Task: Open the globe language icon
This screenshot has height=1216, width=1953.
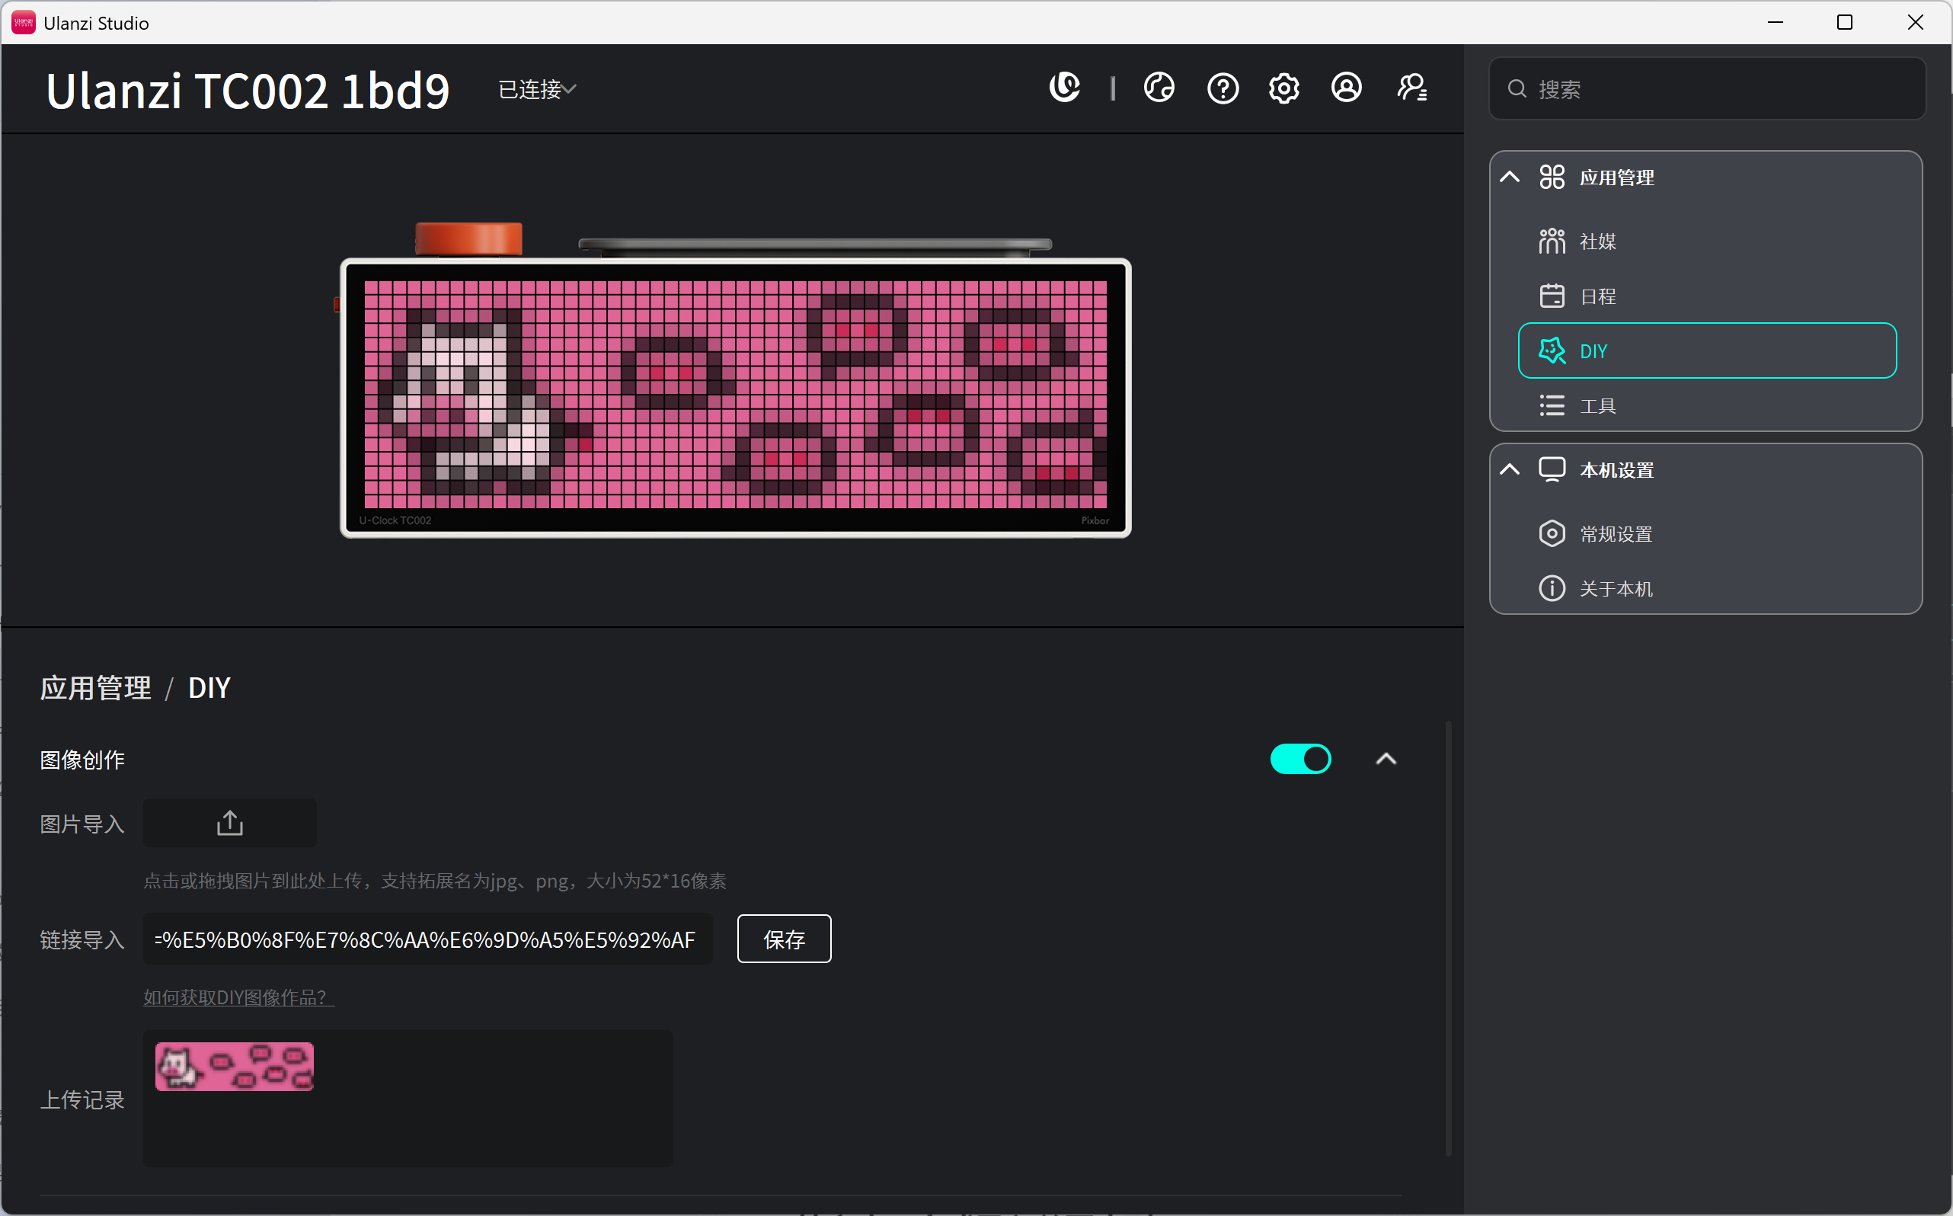Action: pos(1159,87)
